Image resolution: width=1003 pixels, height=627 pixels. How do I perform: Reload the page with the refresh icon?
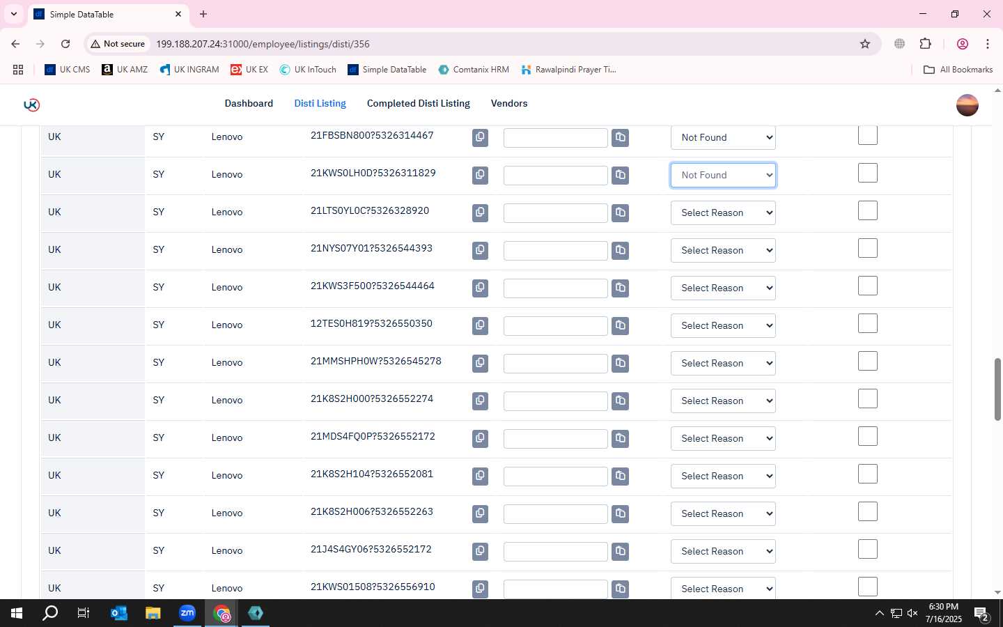pyautogui.click(x=65, y=44)
